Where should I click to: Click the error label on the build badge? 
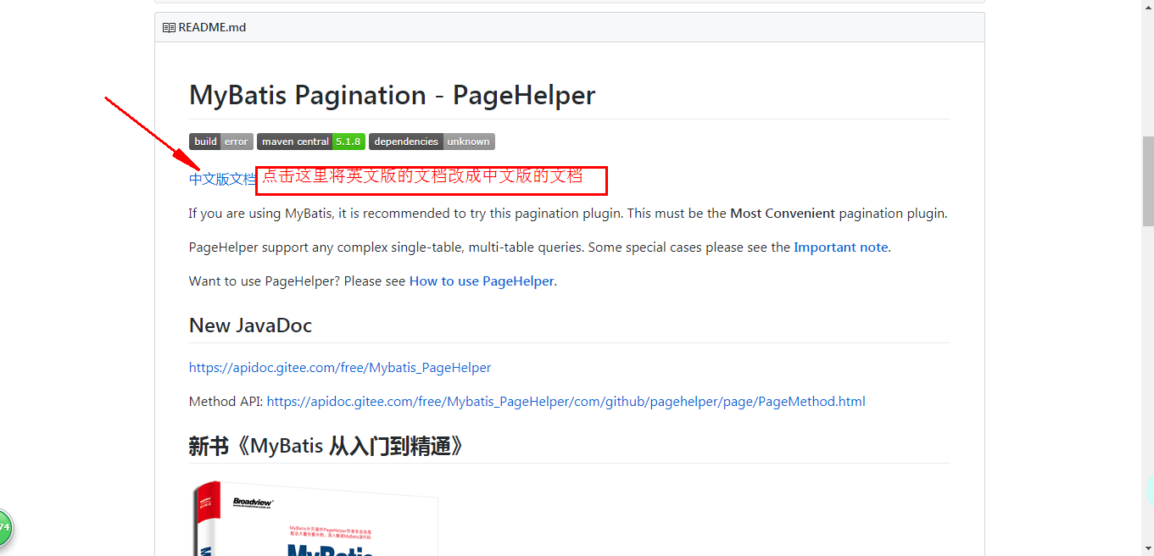[237, 141]
